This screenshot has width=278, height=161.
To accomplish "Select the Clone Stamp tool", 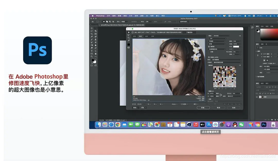I will coord(95,39).
